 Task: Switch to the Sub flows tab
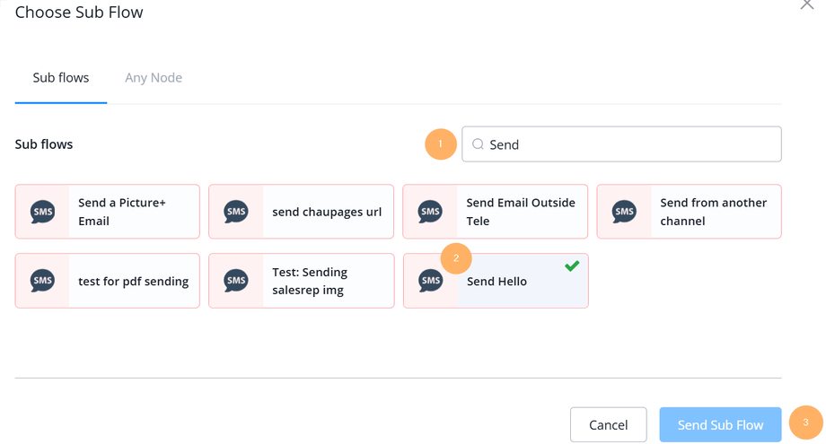point(61,78)
